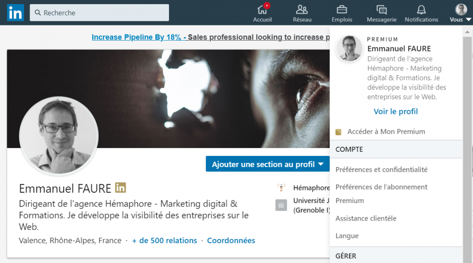Click the university building icon
Image resolution: width=473 pixels, height=263 pixels.
coord(281,205)
